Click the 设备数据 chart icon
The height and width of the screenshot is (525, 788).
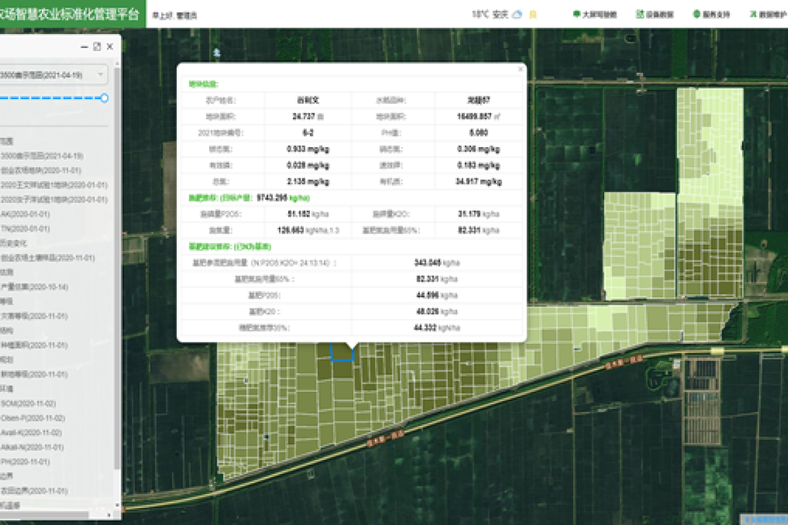click(x=639, y=14)
